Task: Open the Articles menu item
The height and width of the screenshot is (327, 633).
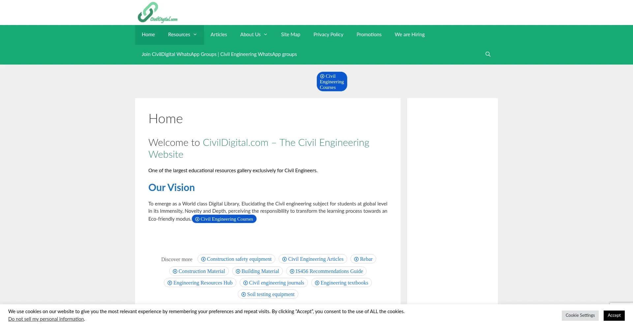Action: pos(219,35)
